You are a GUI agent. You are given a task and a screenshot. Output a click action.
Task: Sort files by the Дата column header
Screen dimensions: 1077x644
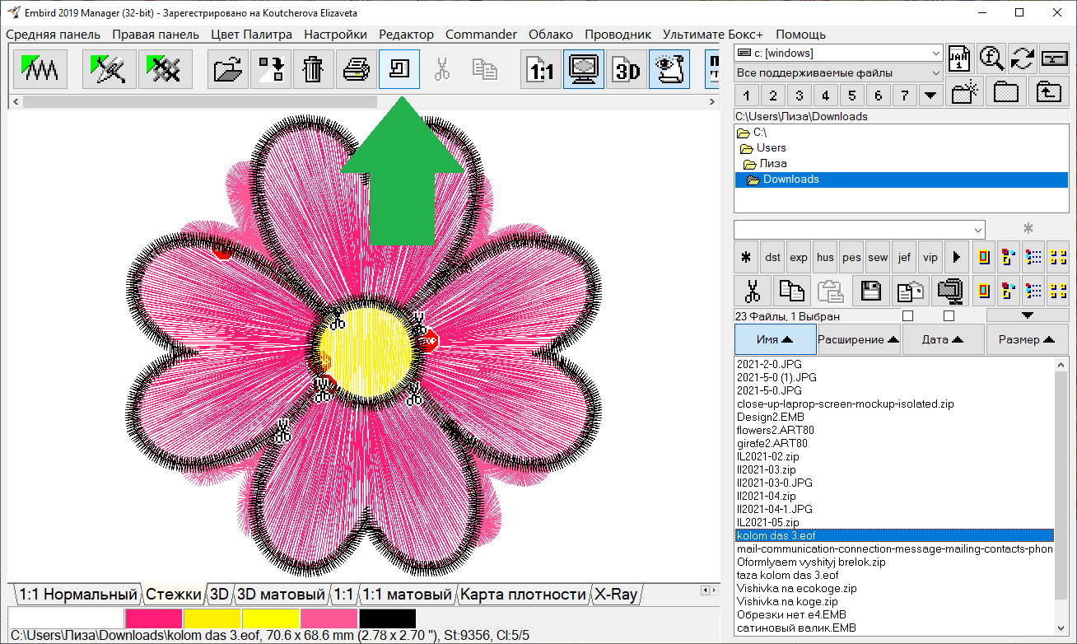coord(942,339)
